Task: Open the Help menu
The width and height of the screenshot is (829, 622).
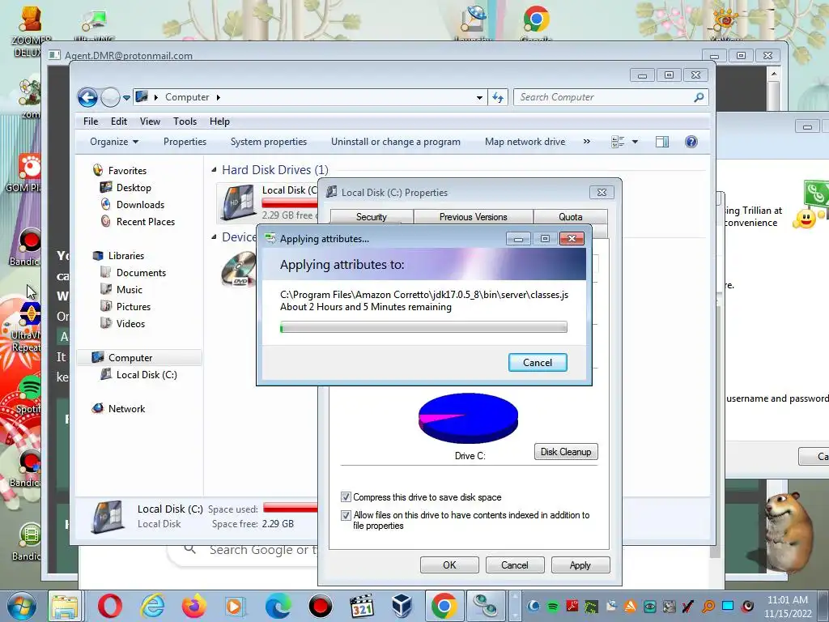Action: (219, 121)
